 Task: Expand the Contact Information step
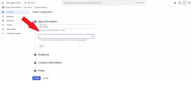[x=50, y=63]
